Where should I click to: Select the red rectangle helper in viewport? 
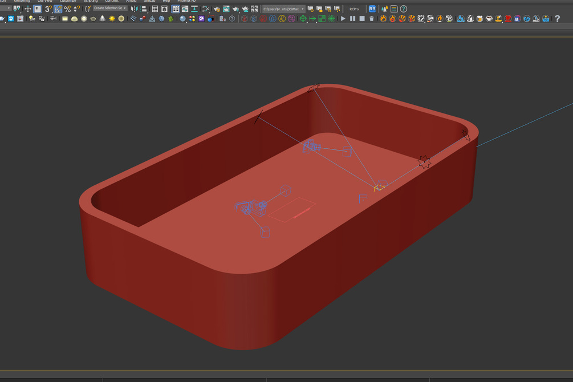291,210
